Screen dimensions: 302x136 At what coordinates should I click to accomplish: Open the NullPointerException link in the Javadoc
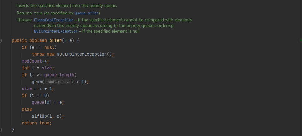point(56,31)
